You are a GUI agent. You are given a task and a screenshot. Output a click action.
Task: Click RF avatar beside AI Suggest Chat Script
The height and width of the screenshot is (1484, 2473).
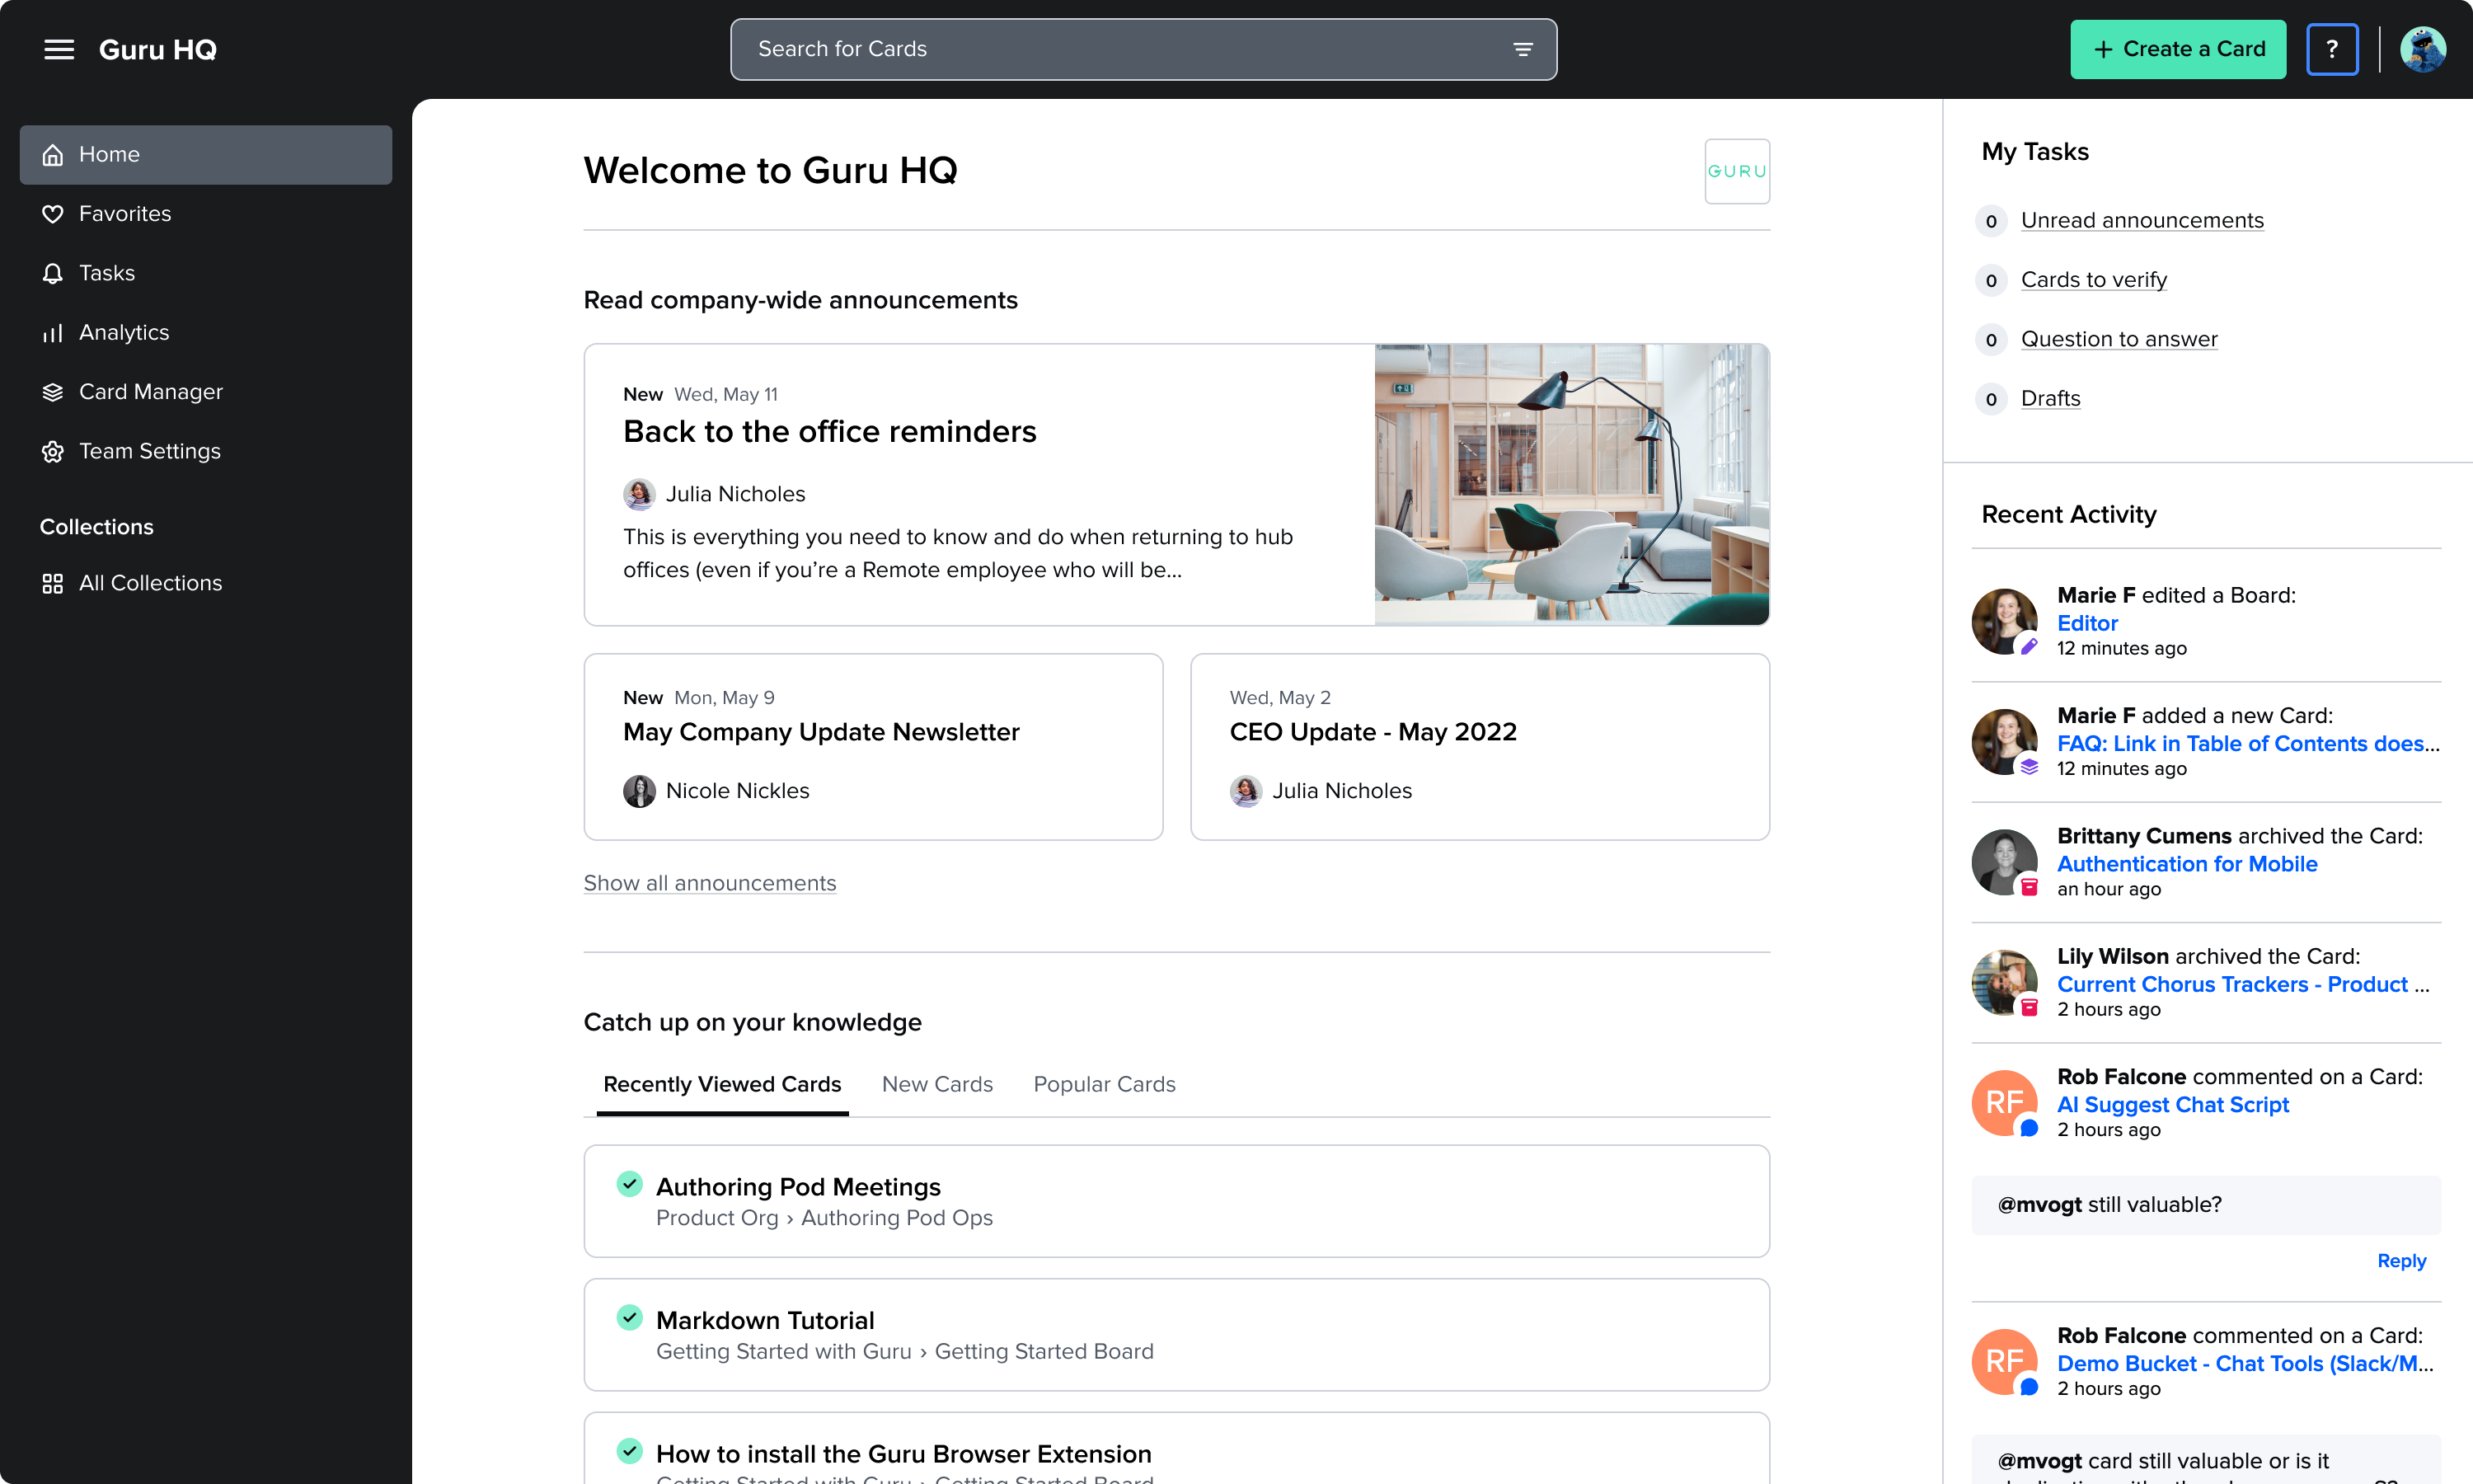coord(2004,1103)
